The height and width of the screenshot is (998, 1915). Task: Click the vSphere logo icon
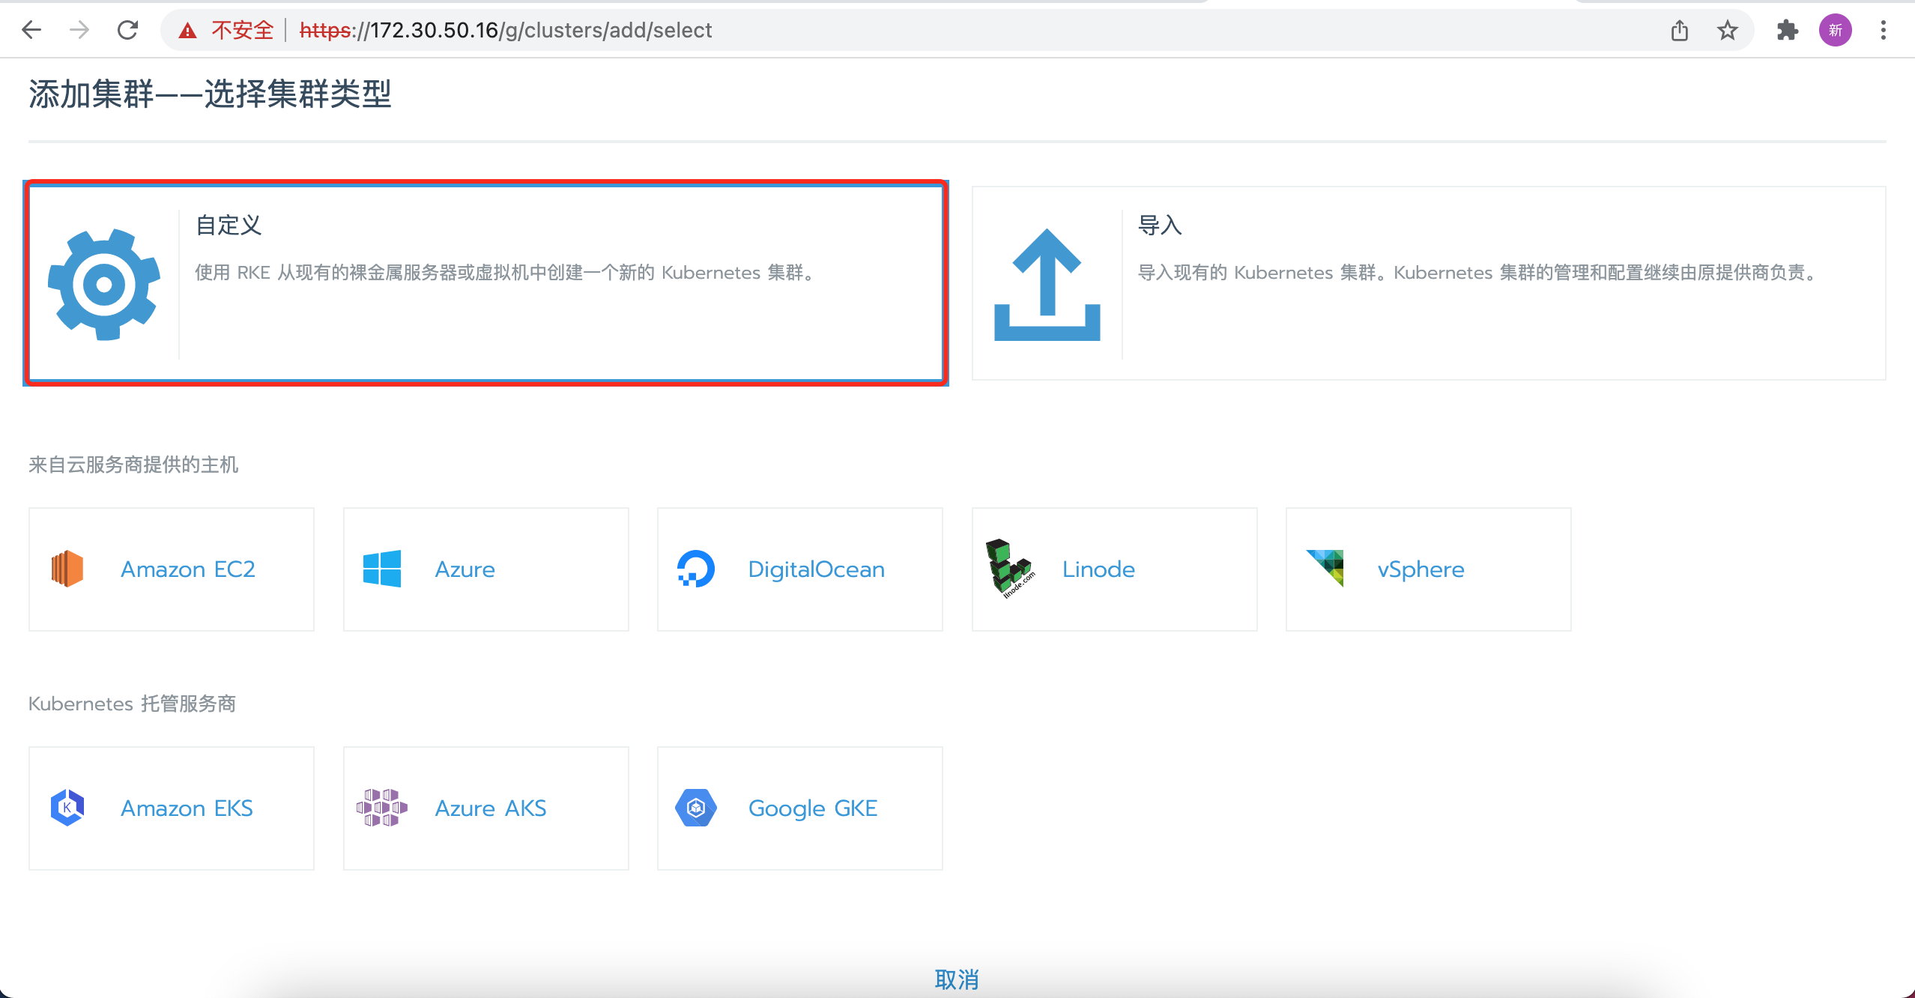click(1325, 568)
